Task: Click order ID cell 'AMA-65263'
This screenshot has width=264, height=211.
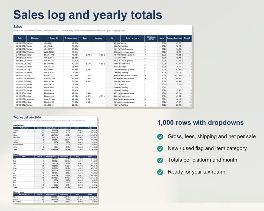Action: tap(54, 78)
